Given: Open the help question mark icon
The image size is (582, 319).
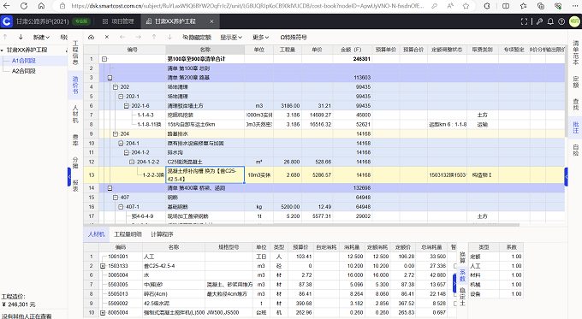Looking at the screenshot, I should pyautogui.click(x=561, y=21).
